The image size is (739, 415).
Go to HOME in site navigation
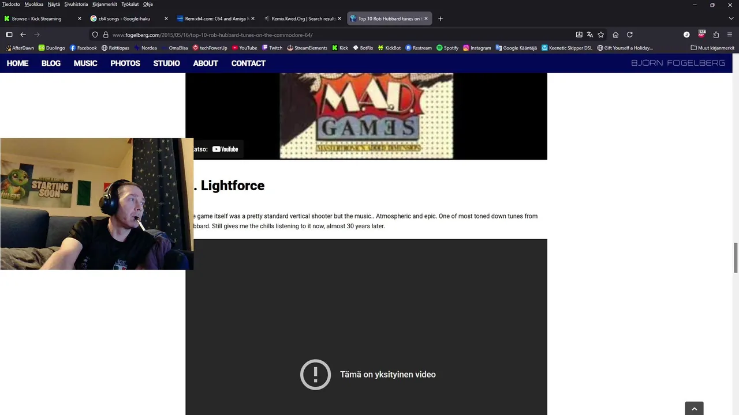click(x=17, y=63)
